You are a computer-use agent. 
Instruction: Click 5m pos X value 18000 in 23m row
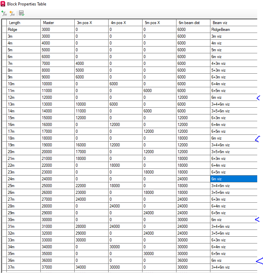pos(159,172)
